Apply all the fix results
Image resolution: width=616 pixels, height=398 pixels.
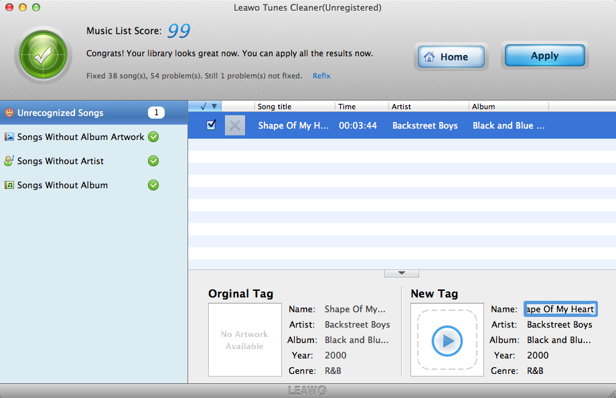coord(545,56)
